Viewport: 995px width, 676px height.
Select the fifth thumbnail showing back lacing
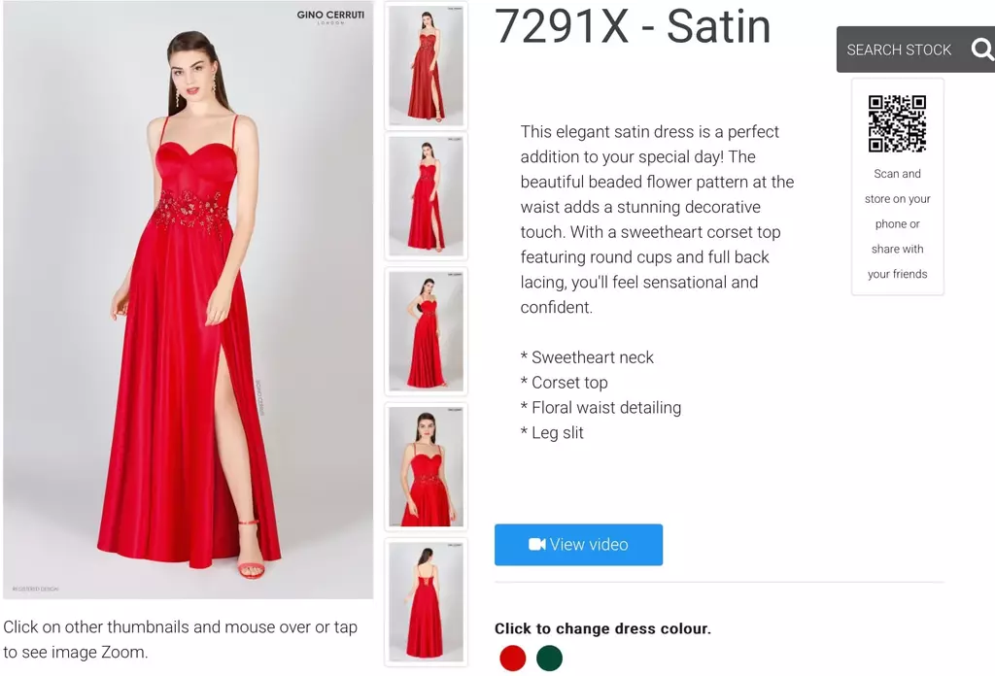(426, 602)
